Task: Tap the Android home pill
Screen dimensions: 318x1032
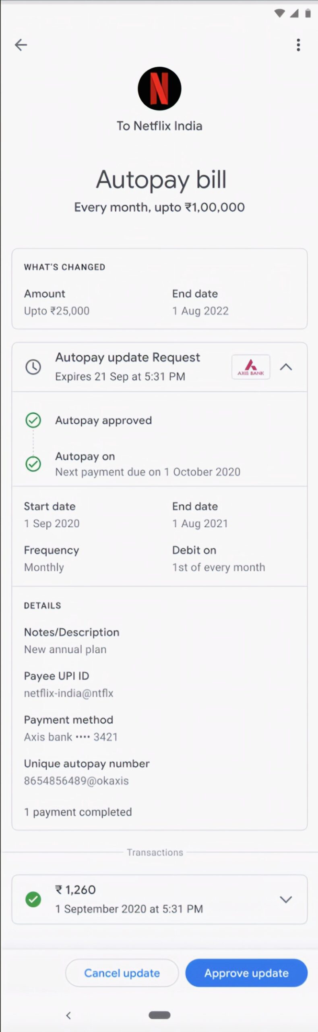Action: (159, 1015)
